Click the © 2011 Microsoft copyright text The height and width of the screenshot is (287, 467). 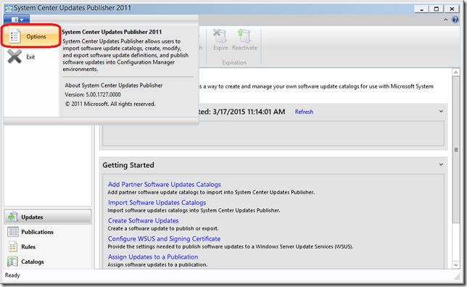point(110,104)
